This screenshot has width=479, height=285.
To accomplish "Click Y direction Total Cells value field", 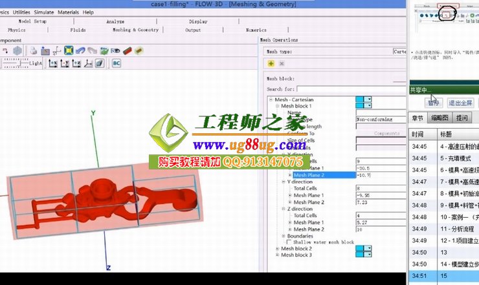I will pos(381,189).
